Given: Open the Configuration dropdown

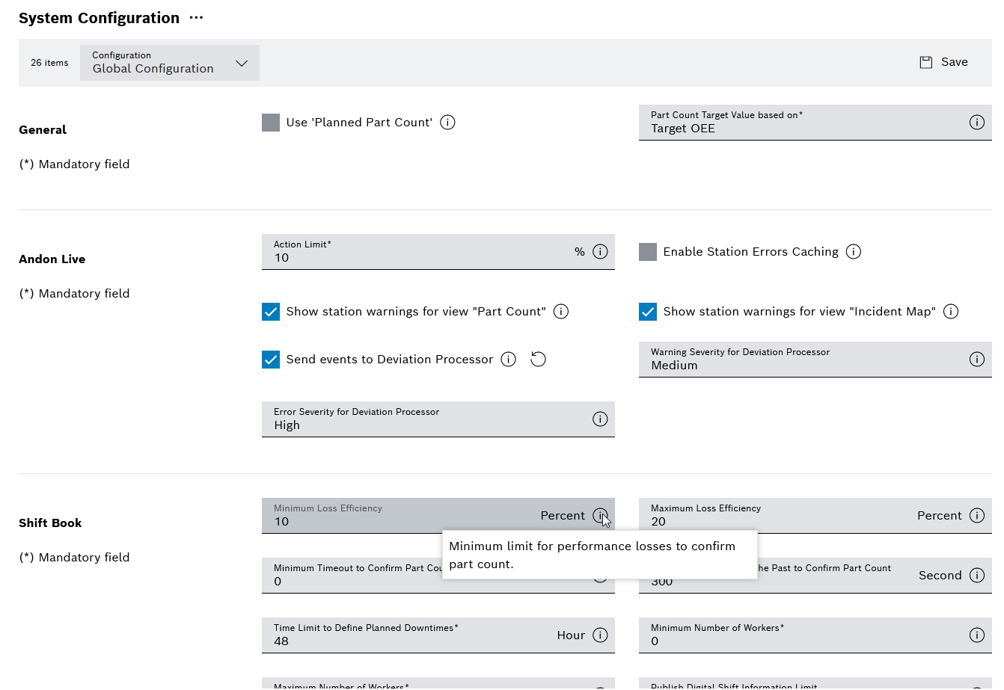Looking at the screenshot, I should (241, 63).
